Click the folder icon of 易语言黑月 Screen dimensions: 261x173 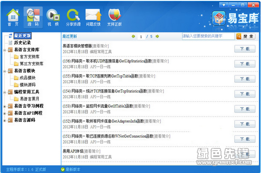[16, 99]
